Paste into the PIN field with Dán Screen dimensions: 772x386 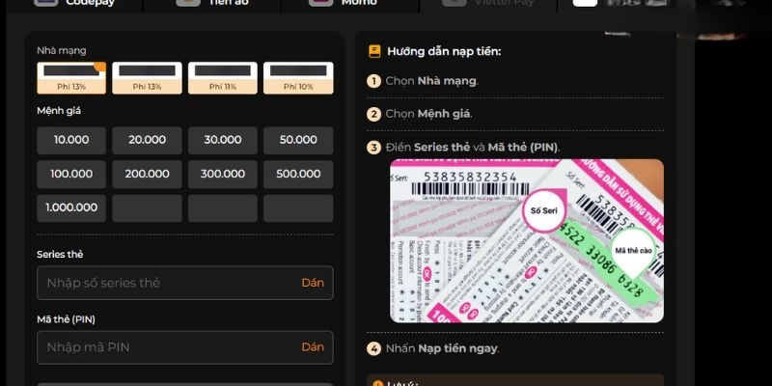[x=313, y=347]
